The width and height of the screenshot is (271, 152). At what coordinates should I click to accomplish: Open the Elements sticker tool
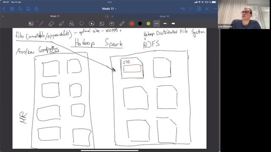(91, 24)
